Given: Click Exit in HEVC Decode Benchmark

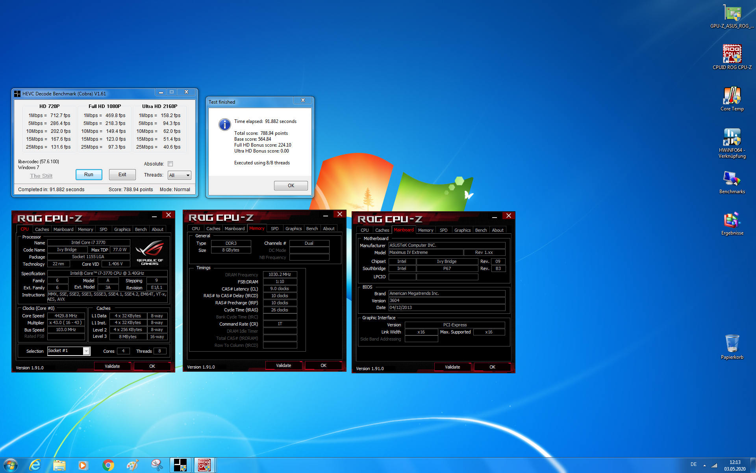Looking at the screenshot, I should click(122, 175).
